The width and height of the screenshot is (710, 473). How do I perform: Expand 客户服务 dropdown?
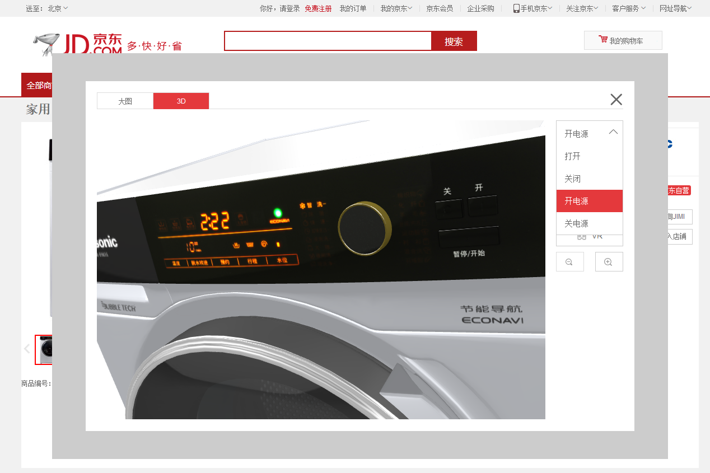(629, 8)
